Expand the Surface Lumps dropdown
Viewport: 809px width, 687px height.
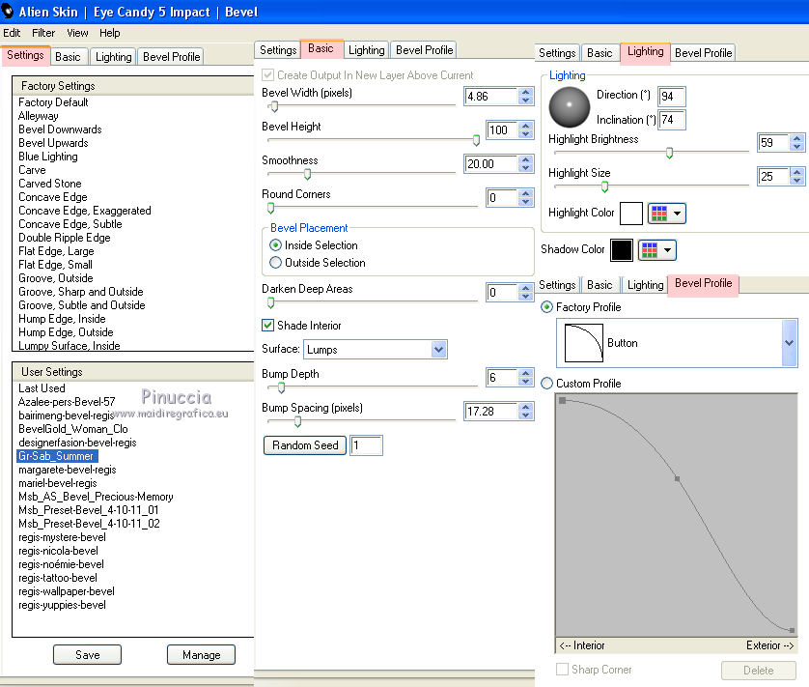(x=439, y=350)
